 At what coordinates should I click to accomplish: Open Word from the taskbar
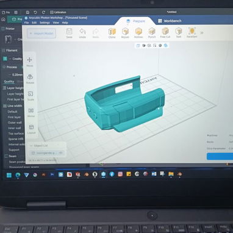tap(154, 174)
